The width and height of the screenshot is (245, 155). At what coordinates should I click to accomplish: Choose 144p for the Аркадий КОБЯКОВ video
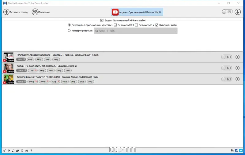point(56,59)
